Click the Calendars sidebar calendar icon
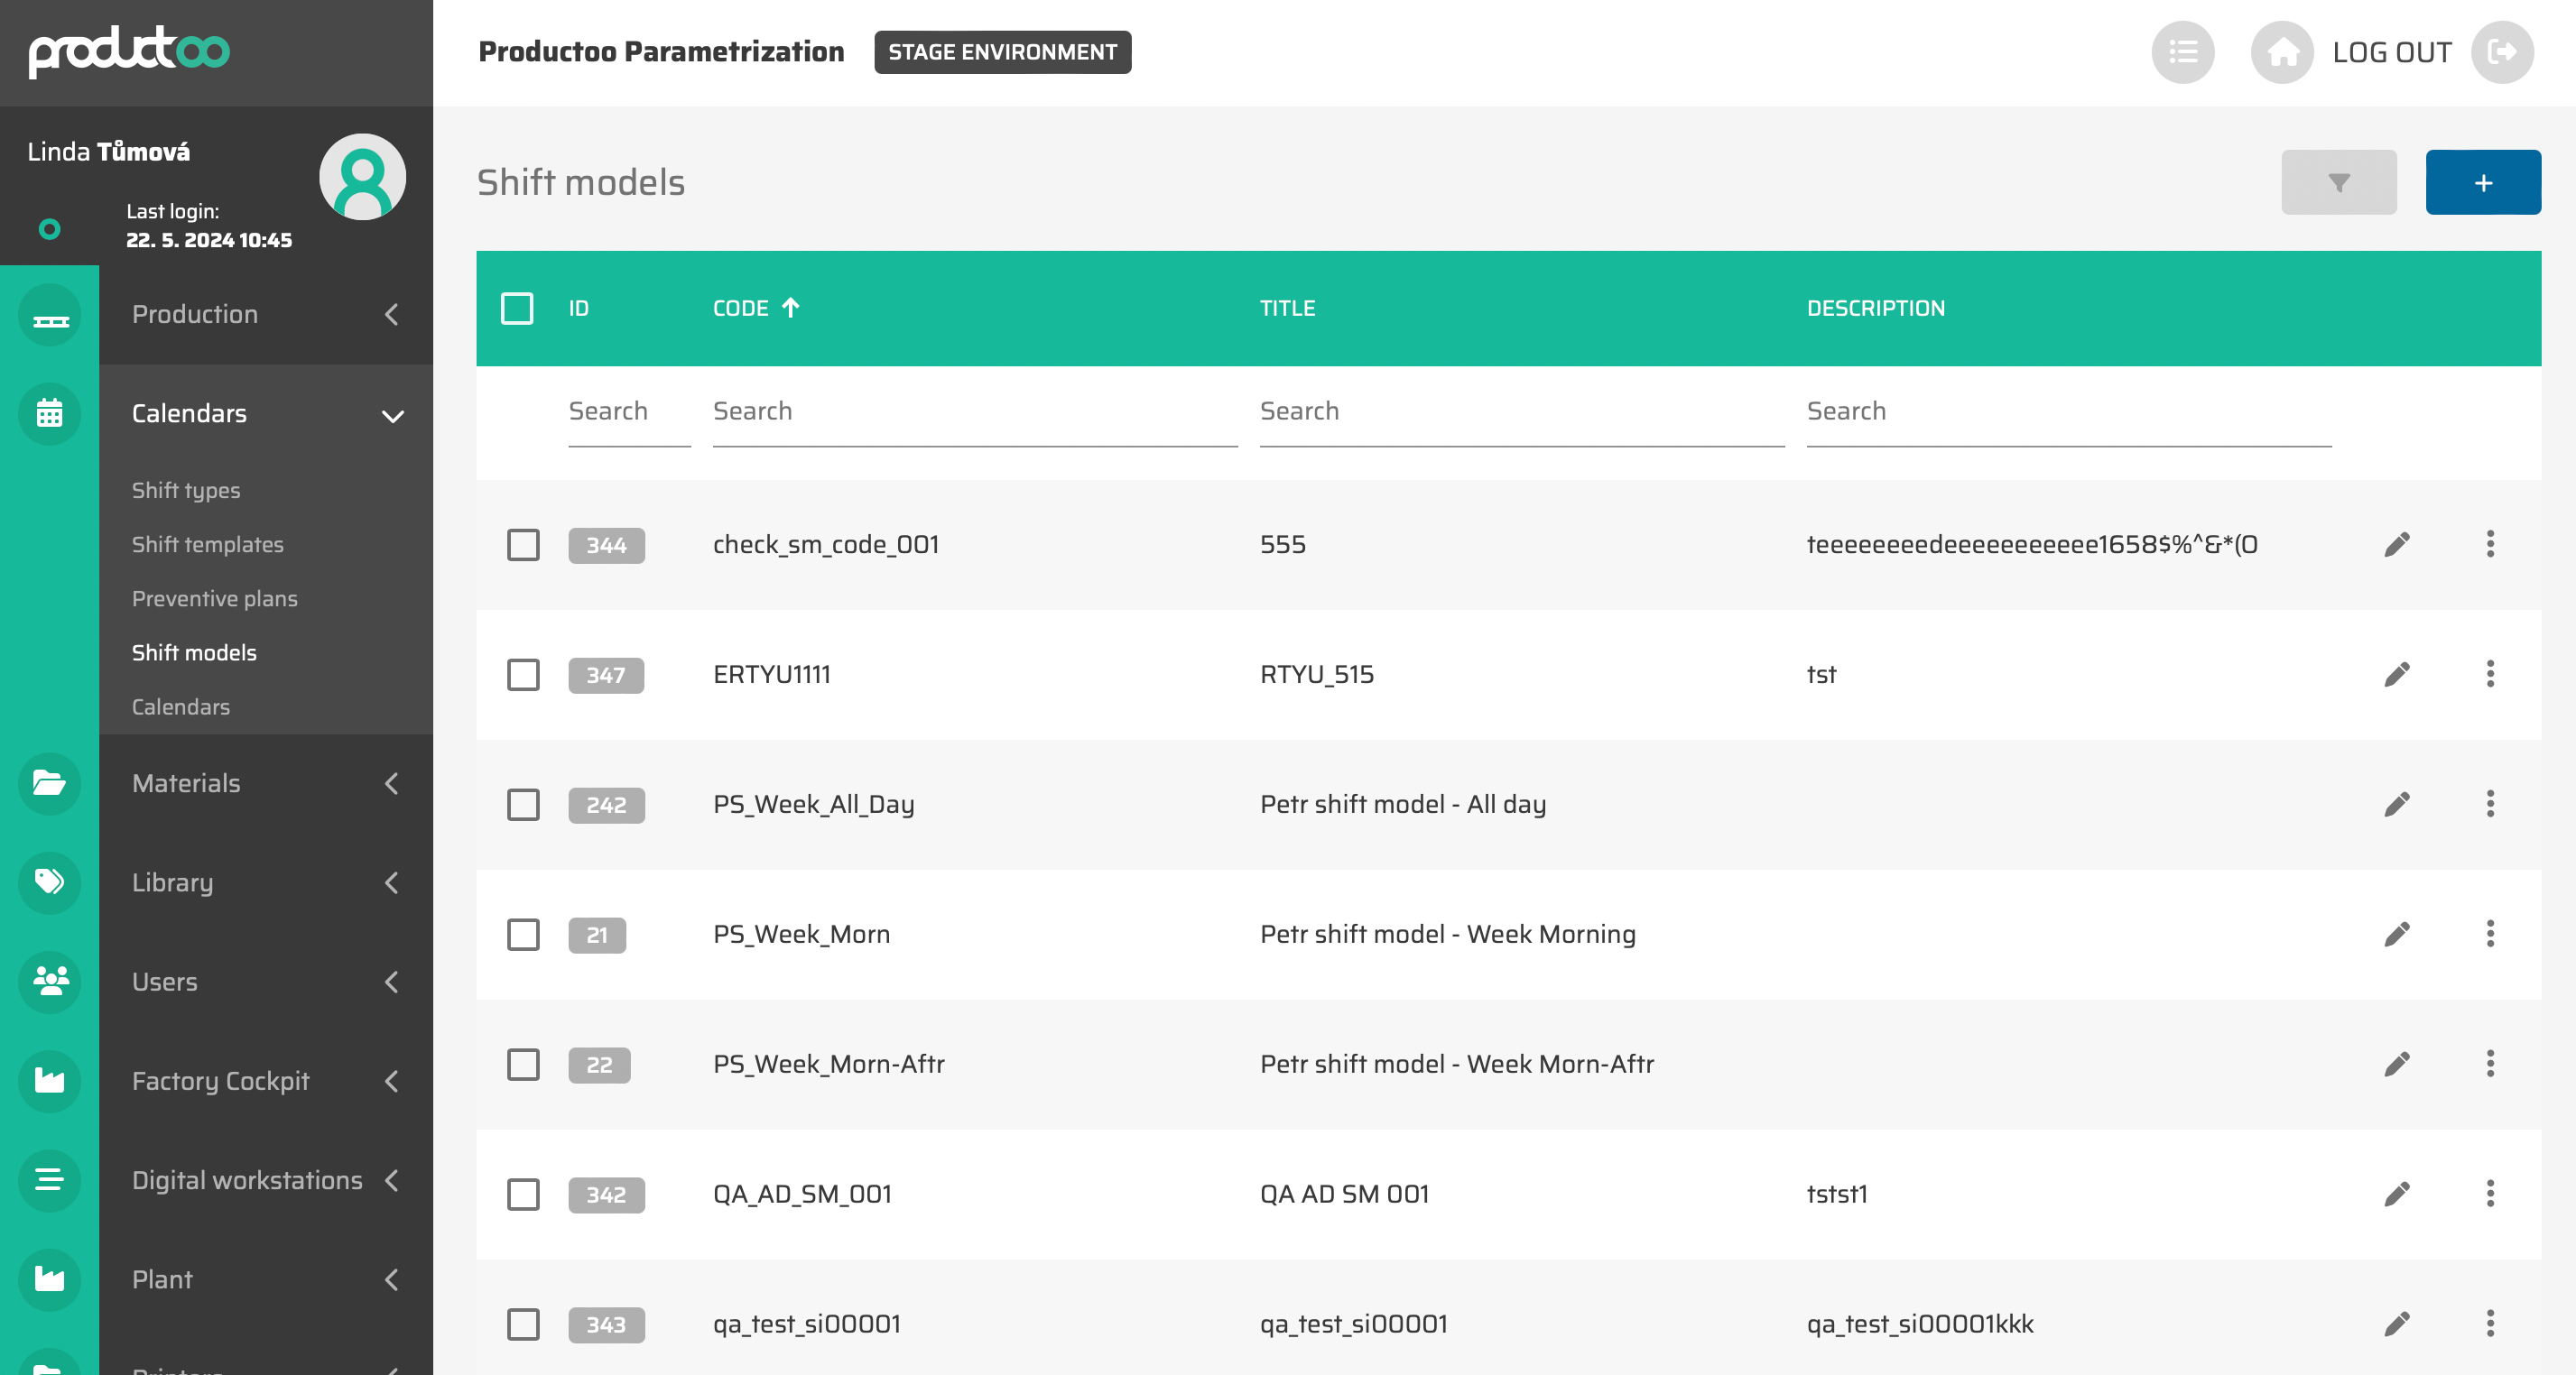 click(49, 414)
